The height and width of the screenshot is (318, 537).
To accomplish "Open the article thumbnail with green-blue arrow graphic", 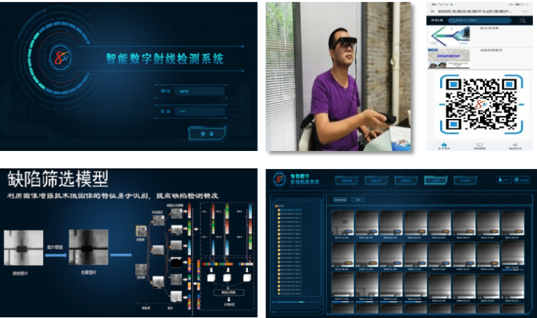I will 449,36.
